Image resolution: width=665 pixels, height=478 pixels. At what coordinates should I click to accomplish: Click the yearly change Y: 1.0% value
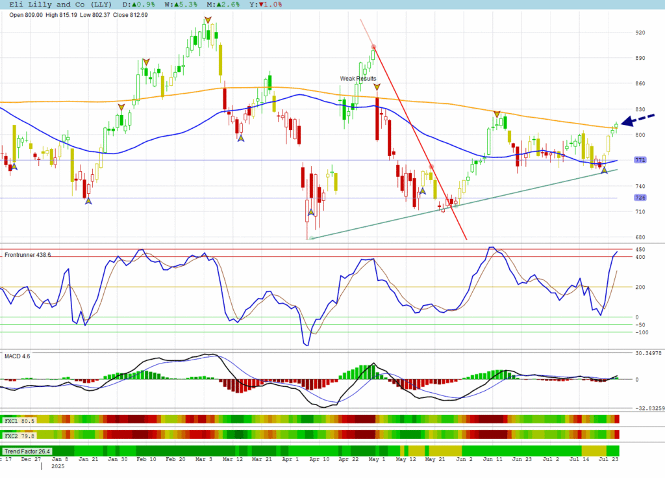click(x=266, y=5)
